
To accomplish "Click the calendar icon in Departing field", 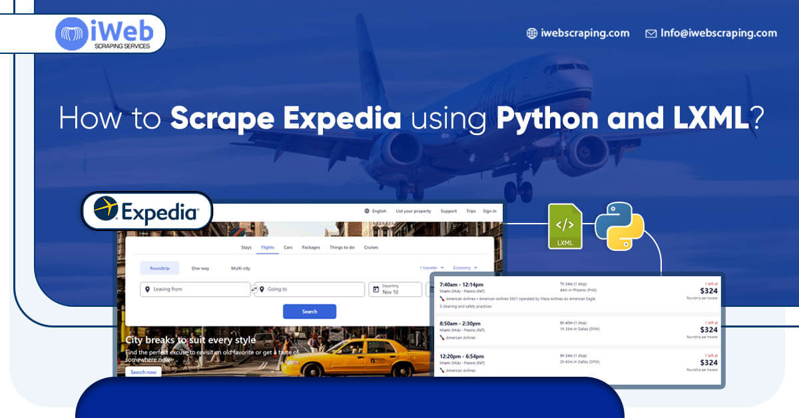I will coord(376,290).
